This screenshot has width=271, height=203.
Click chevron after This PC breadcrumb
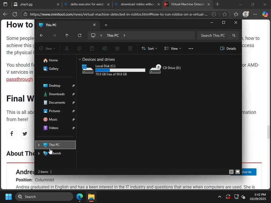point(124,35)
